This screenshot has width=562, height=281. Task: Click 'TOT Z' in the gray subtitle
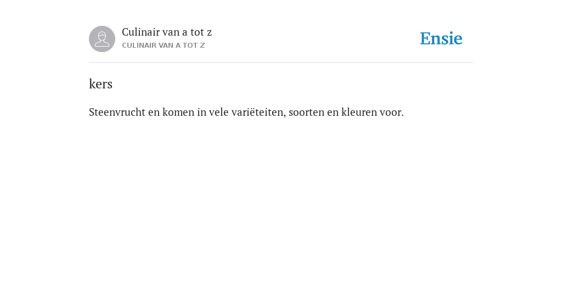pos(194,46)
